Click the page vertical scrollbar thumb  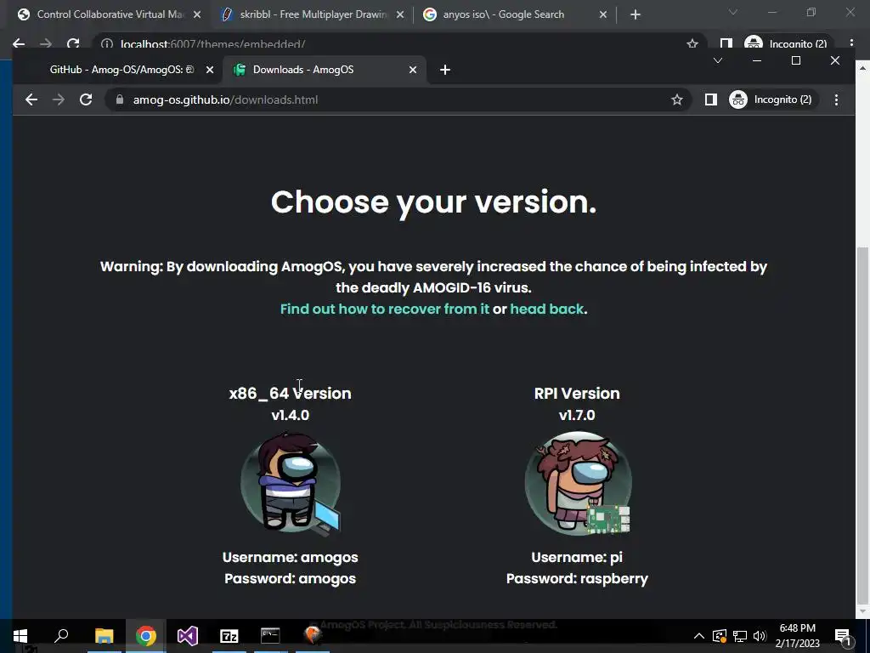(x=863, y=425)
